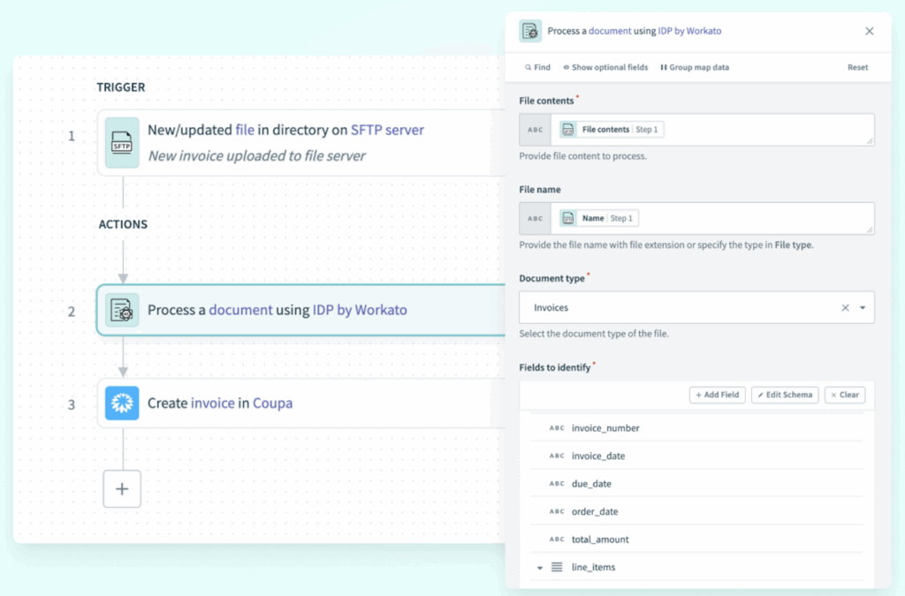Toggle Group map data view
905x596 pixels.
[695, 67]
